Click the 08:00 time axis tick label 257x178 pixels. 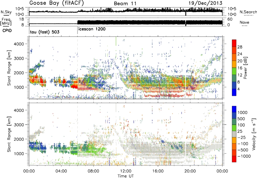(93, 171)
